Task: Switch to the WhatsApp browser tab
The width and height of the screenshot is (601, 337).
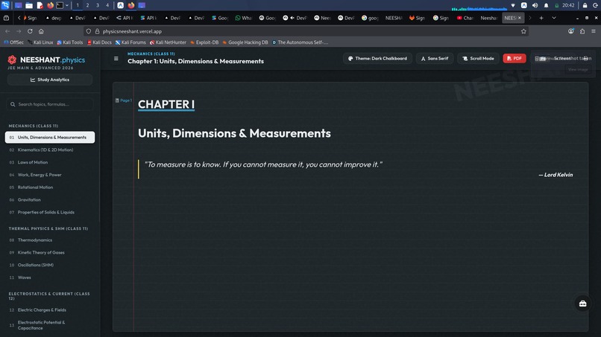Action: point(243,18)
